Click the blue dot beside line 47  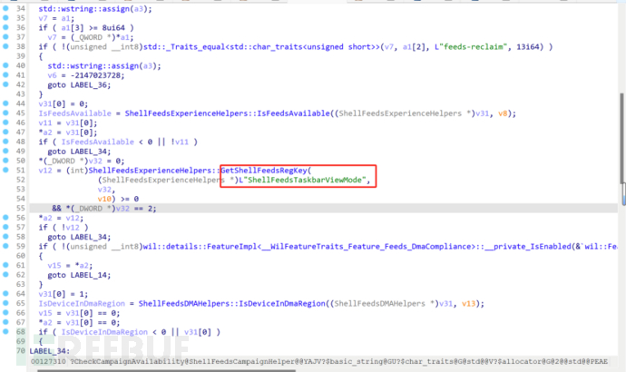(5, 132)
